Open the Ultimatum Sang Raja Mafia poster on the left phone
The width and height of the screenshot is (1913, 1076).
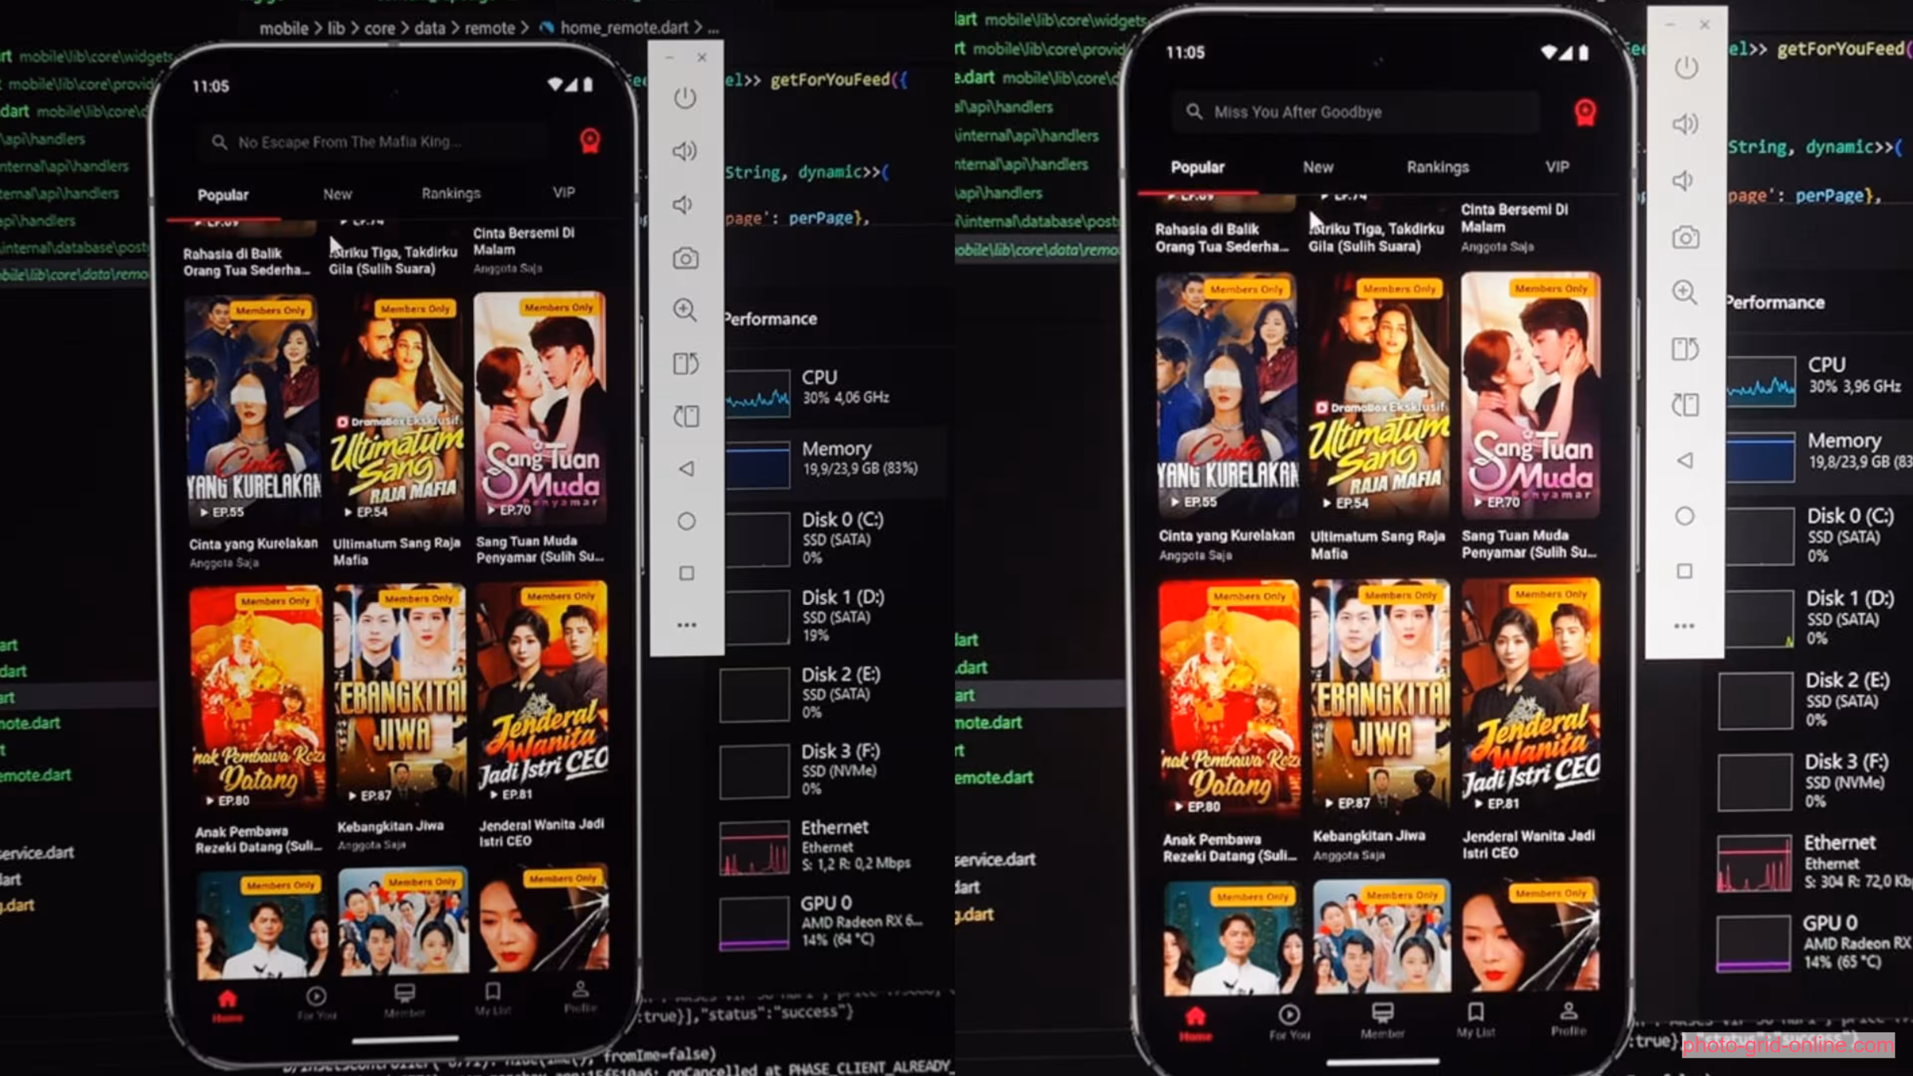point(398,408)
